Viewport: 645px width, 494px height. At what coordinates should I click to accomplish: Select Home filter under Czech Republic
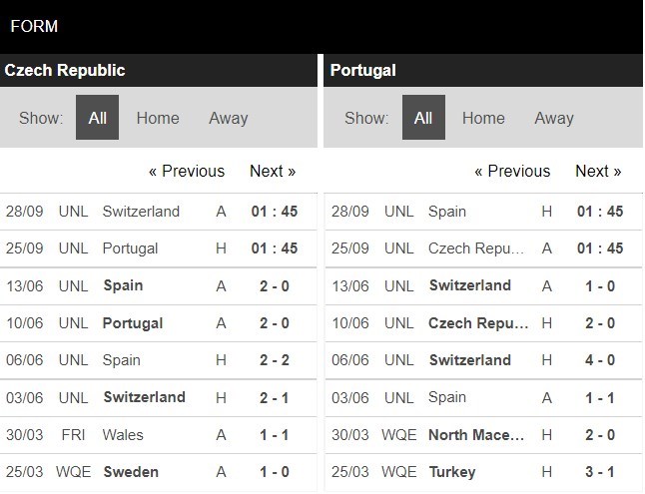[158, 118]
